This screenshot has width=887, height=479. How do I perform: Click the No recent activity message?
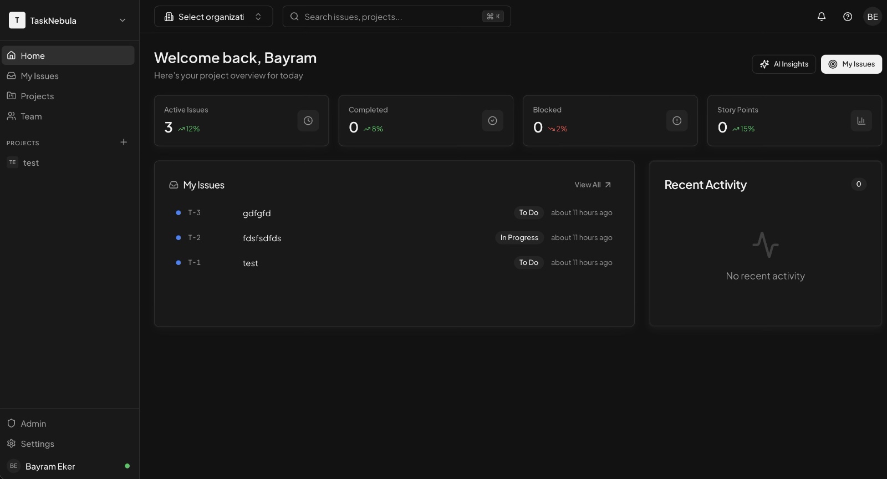point(766,276)
